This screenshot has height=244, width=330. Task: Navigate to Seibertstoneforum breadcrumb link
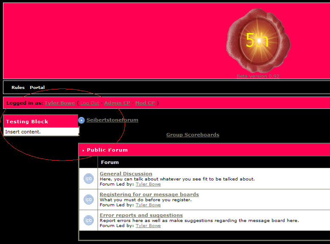(x=112, y=120)
